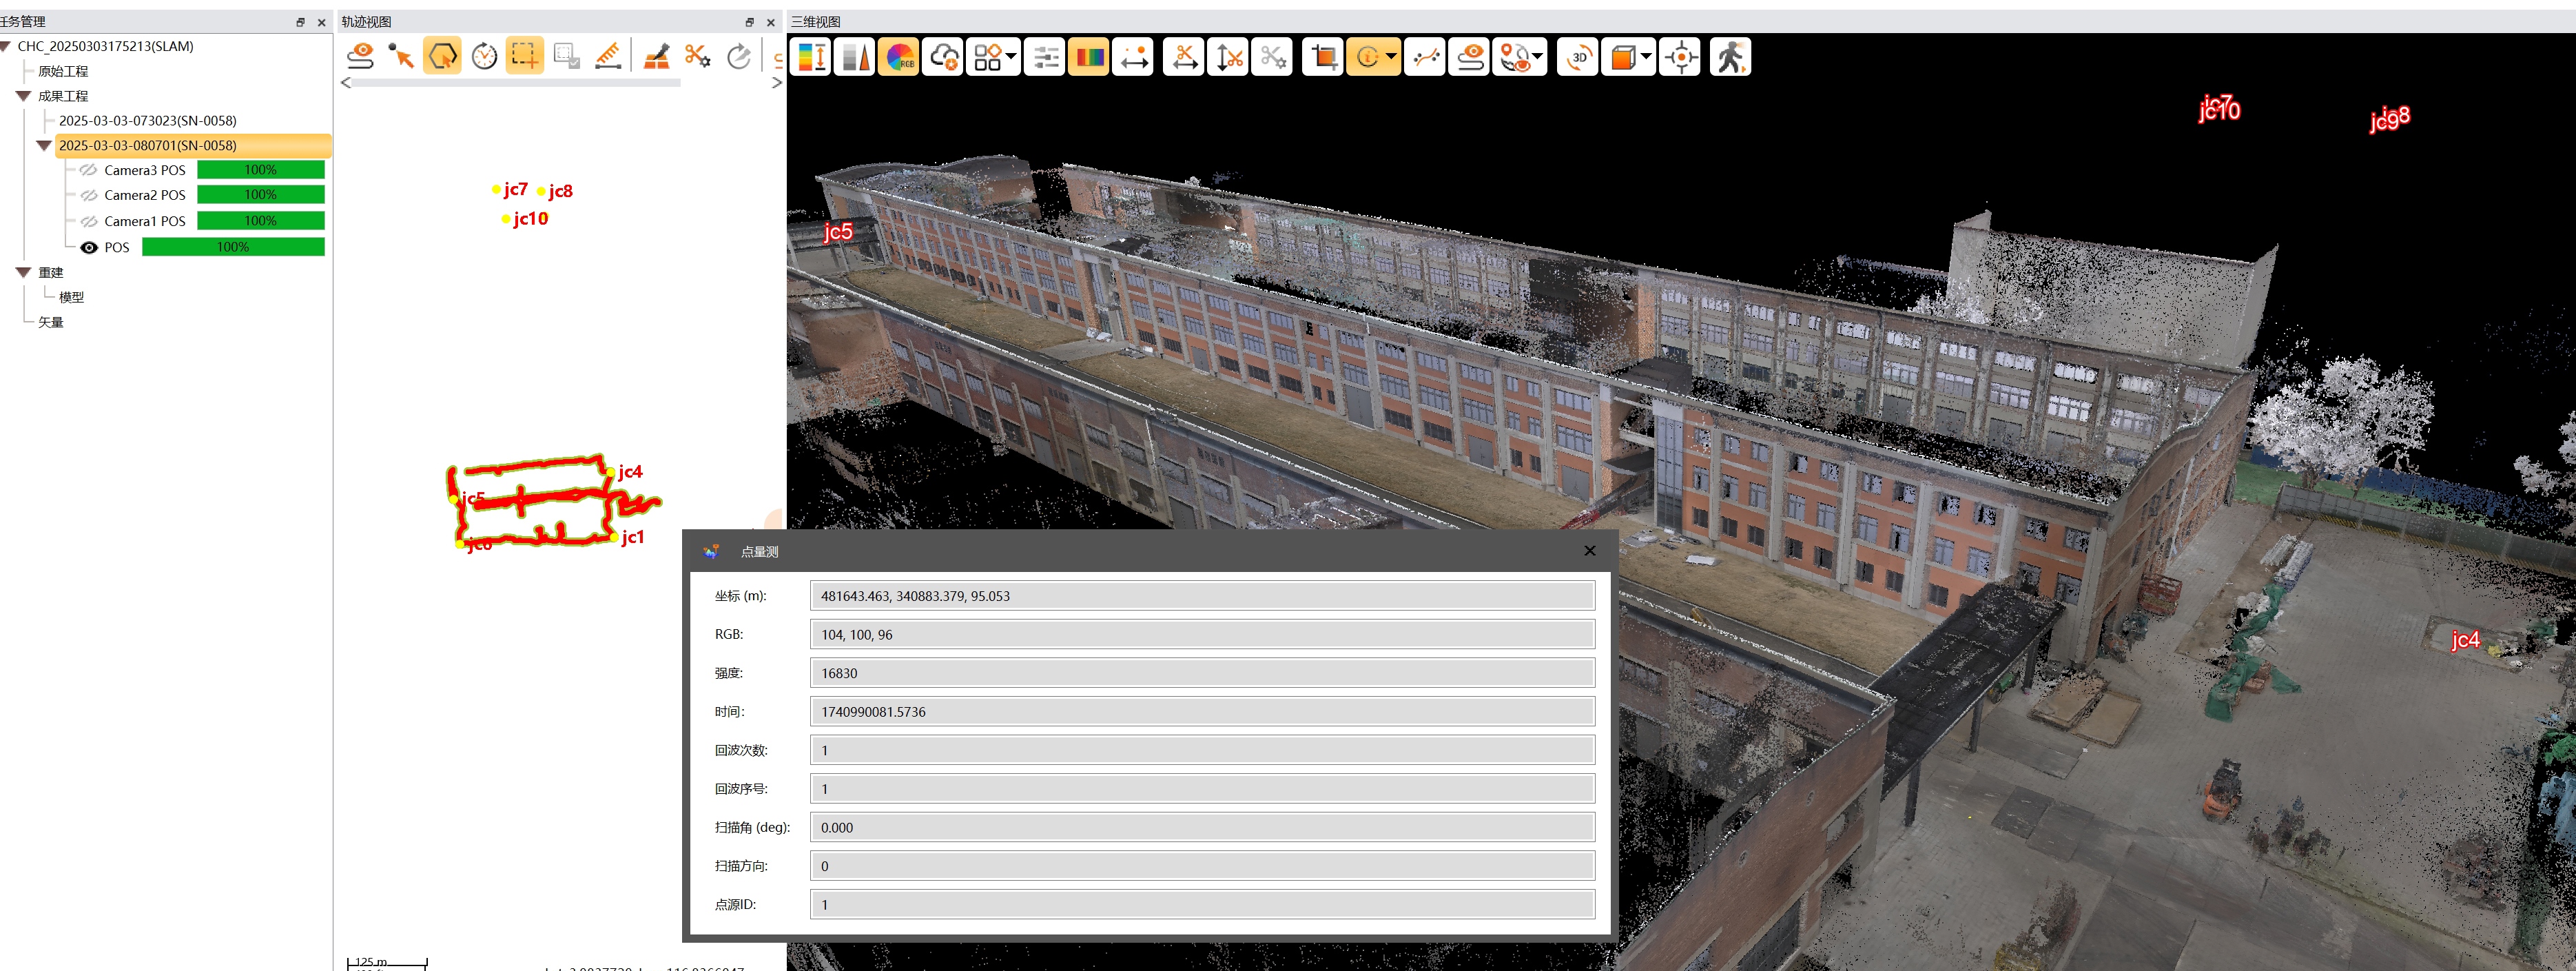Select the crop tool

(x=1323, y=57)
